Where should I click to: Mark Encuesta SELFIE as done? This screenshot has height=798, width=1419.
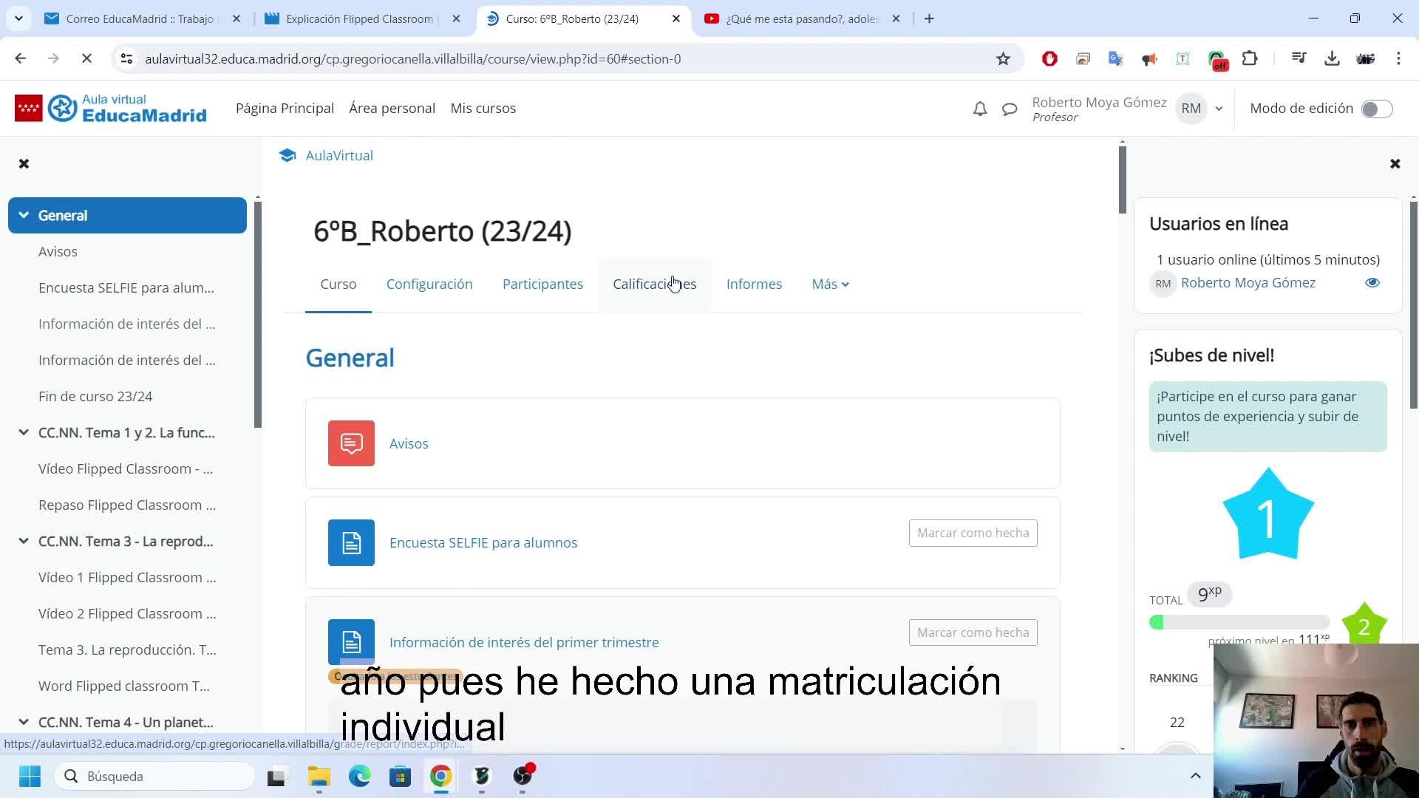(x=973, y=533)
